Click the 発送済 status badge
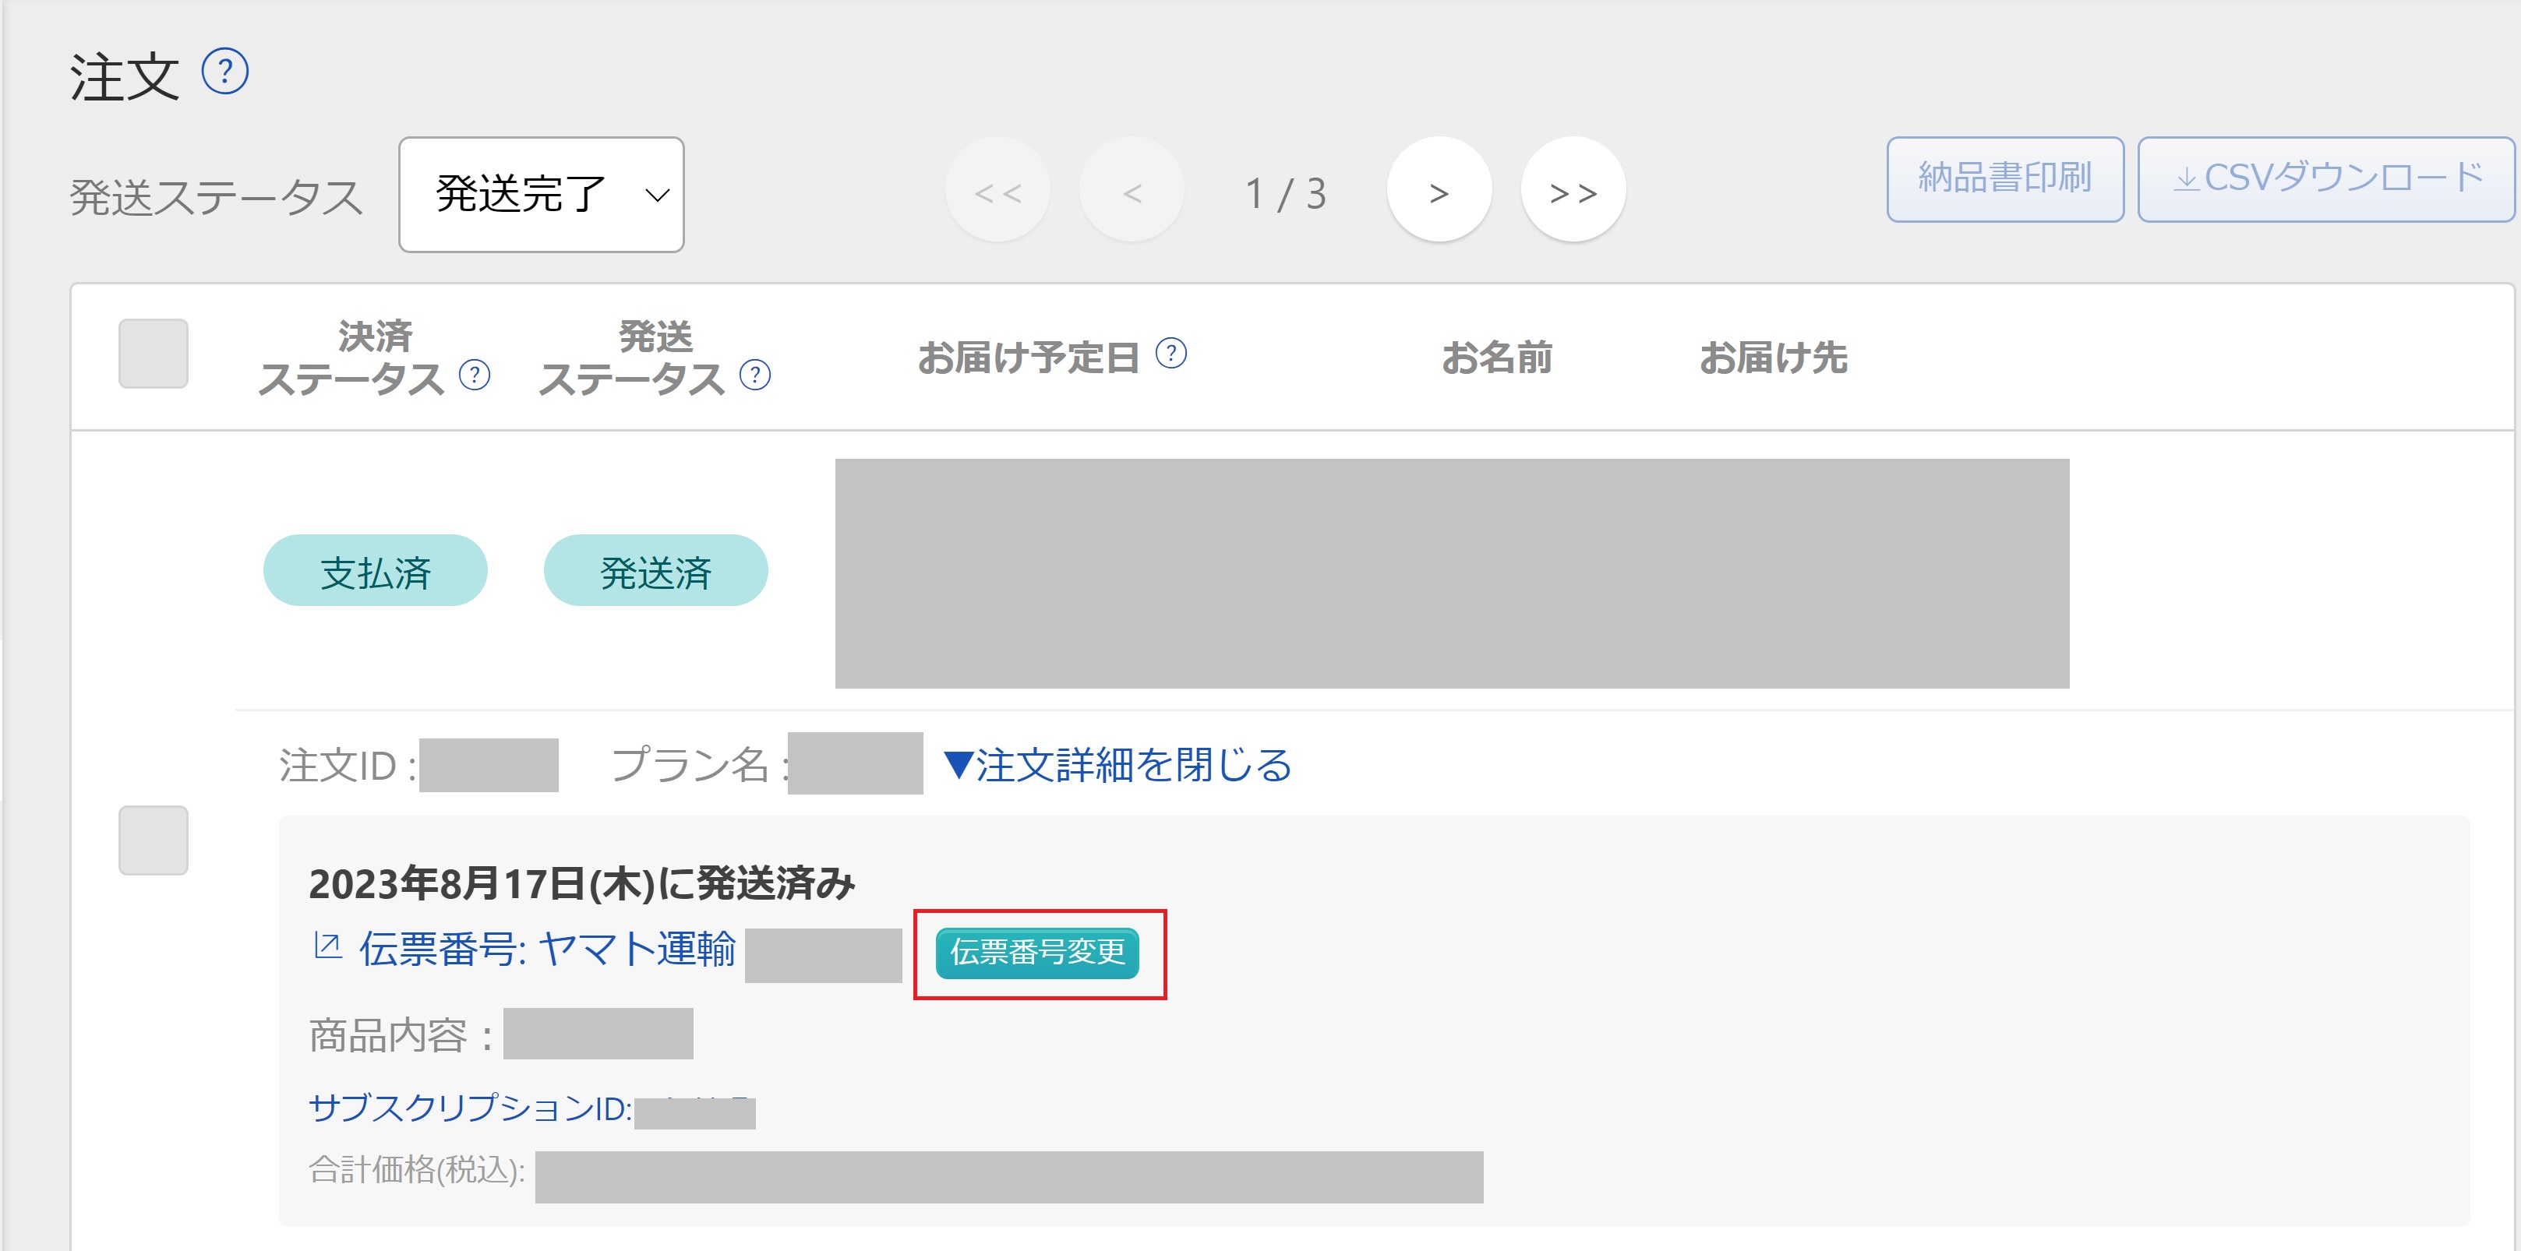Viewport: 2521px width, 1251px height. coord(655,571)
